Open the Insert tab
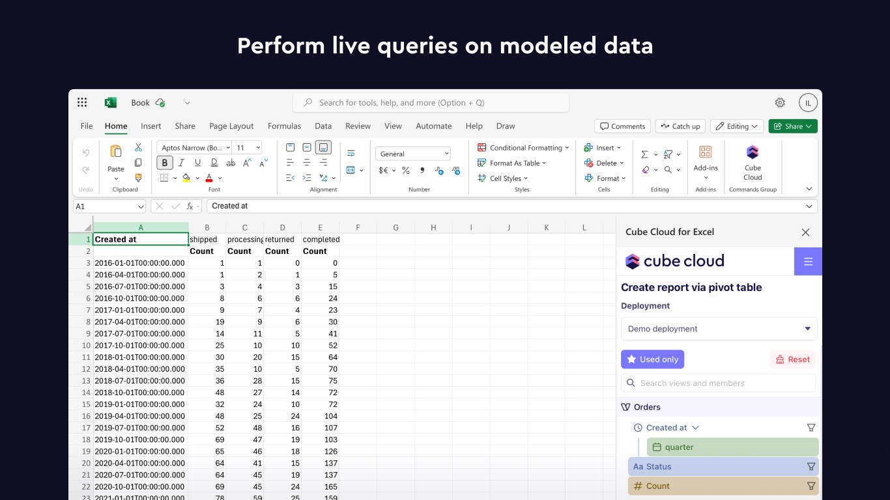The height and width of the screenshot is (500, 890). coord(151,126)
